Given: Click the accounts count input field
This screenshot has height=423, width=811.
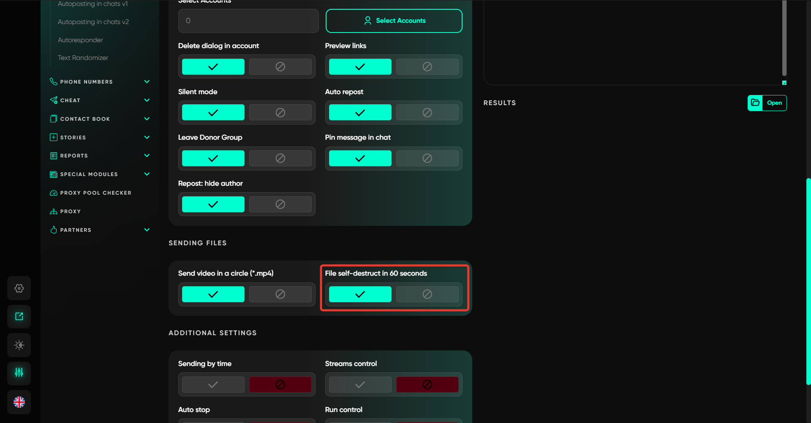Looking at the screenshot, I should 248,21.
